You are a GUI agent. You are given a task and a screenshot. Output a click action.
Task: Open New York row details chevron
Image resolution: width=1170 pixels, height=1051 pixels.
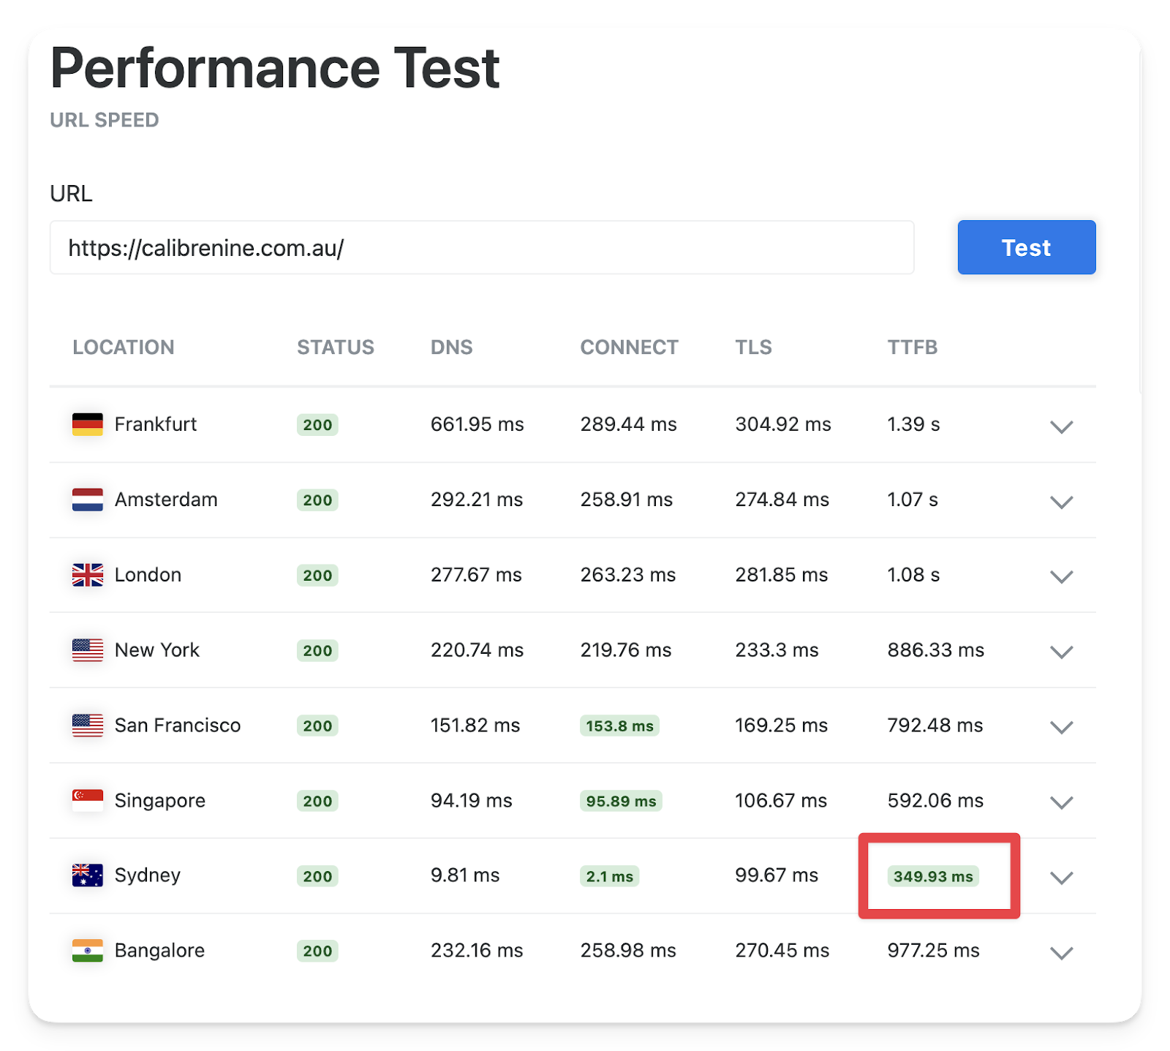point(1061,652)
